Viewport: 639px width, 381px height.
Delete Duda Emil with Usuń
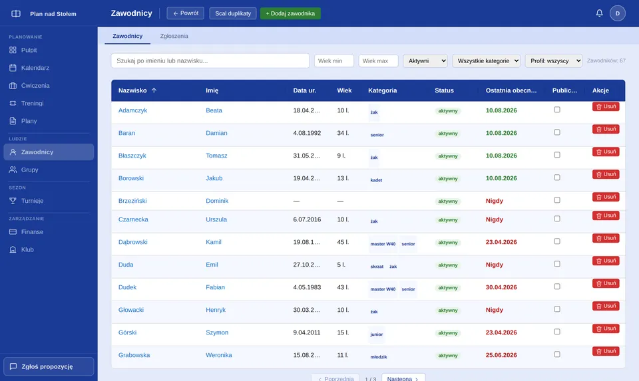[x=606, y=261]
